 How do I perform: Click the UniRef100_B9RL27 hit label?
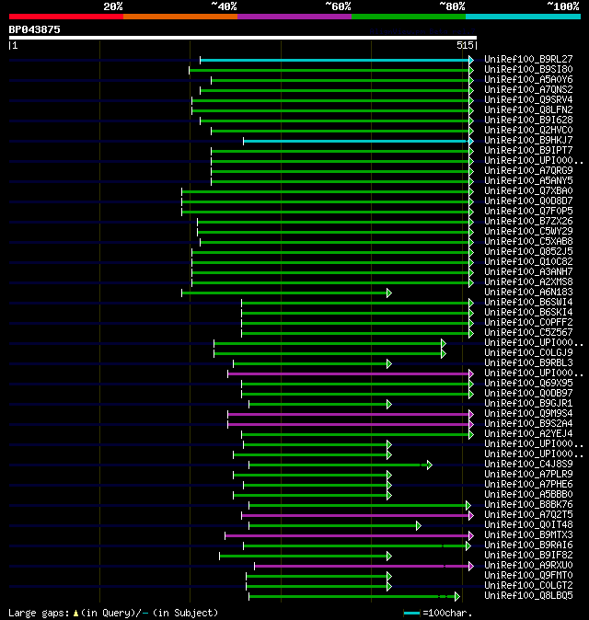tap(528, 59)
